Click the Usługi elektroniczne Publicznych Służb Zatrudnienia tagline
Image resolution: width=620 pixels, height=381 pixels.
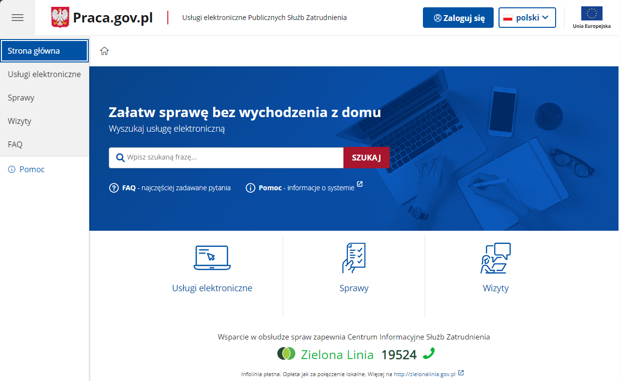[x=264, y=18]
